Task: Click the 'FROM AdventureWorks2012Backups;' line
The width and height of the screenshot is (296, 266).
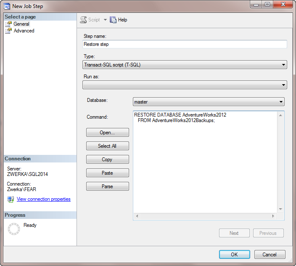Action: [x=176, y=120]
